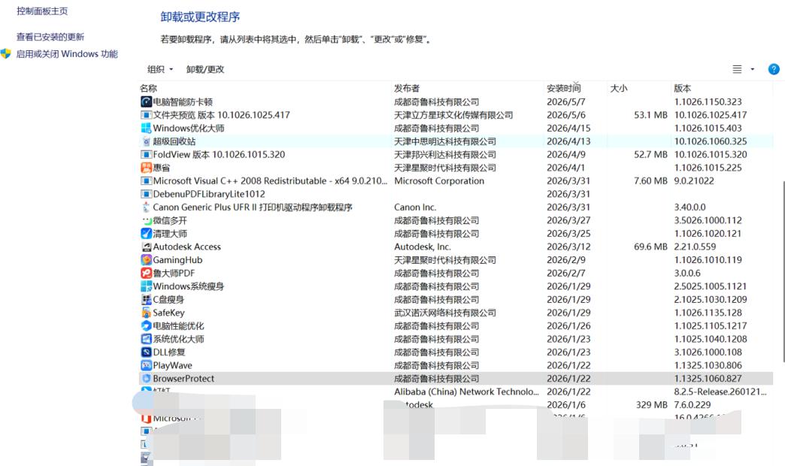Select the Windows系统瘦身 name text
The height and width of the screenshot is (466, 785).
[188, 286]
